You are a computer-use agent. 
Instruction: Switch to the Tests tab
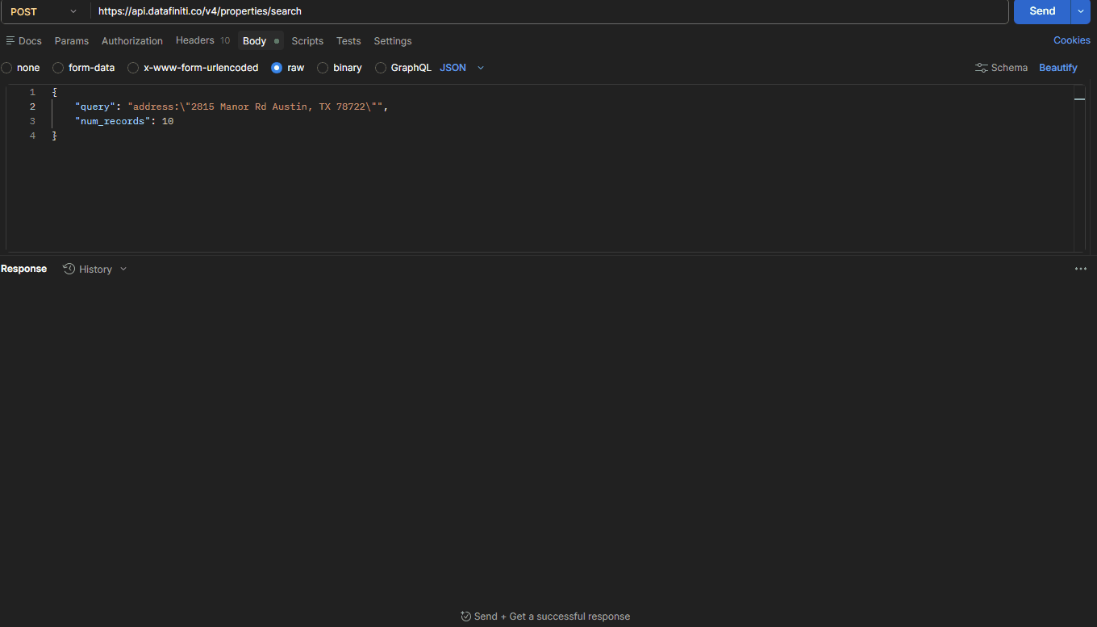click(x=348, y=40)
